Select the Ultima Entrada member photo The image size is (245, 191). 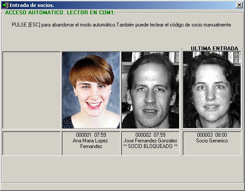[x=212, y=90]
